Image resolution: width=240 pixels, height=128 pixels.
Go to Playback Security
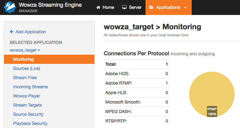click(30, 123)
